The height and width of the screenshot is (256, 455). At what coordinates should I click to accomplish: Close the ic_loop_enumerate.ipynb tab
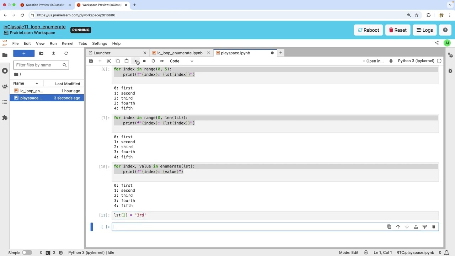(x=208, y=53)
